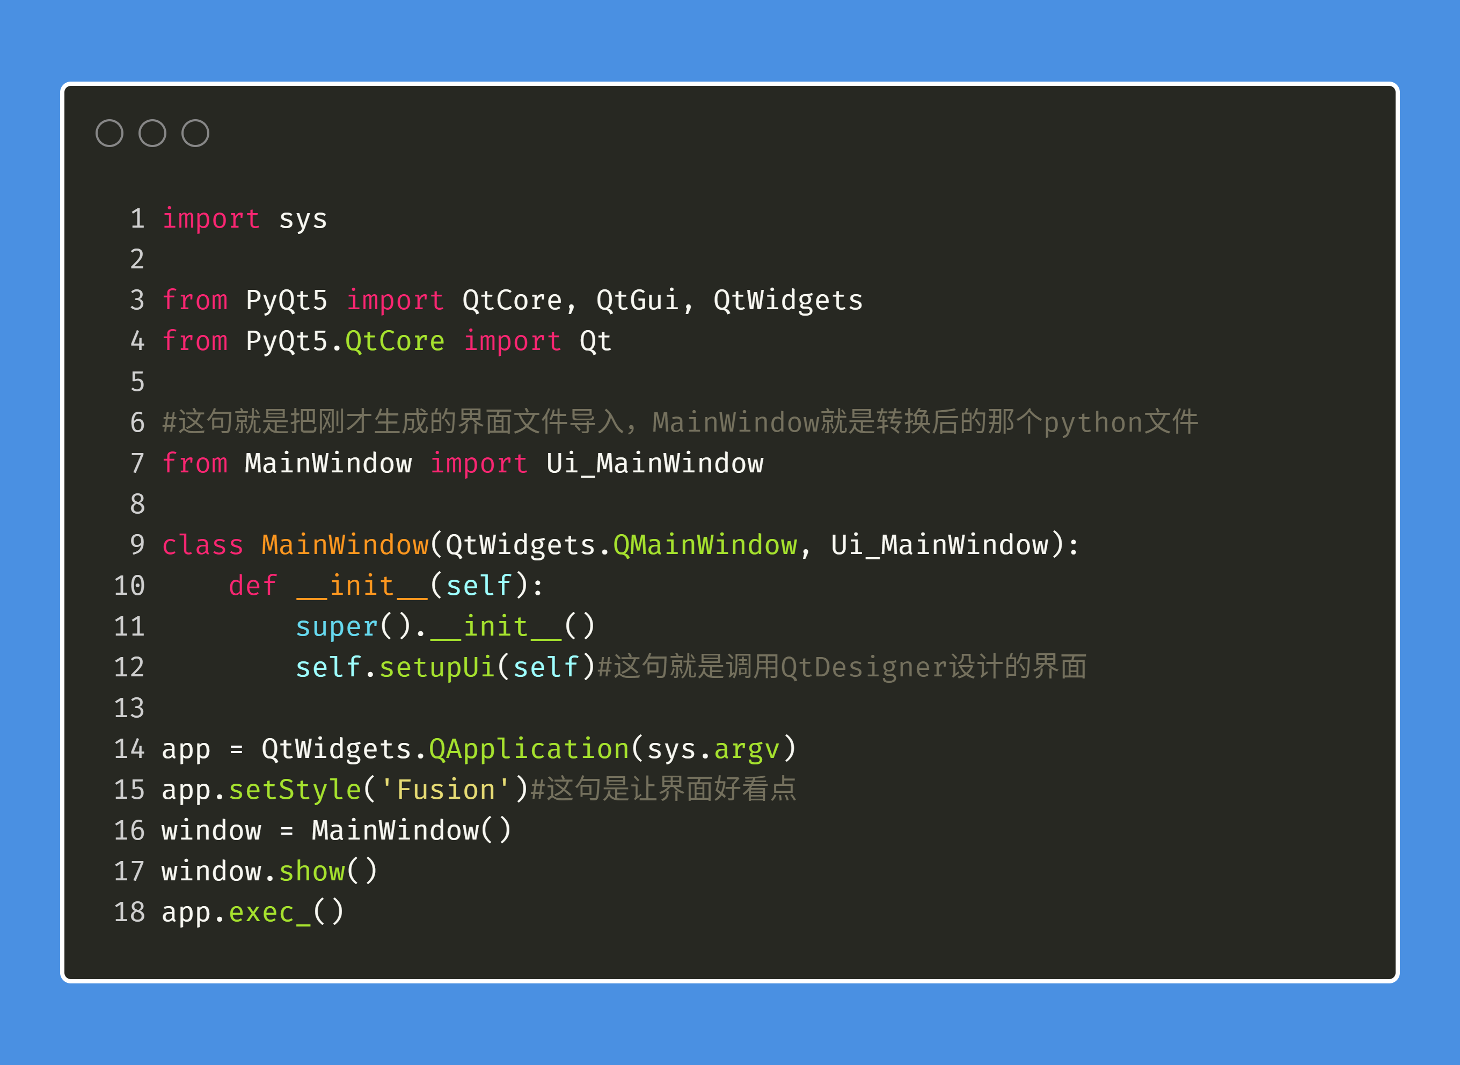Click exec_ on line 18
This screenshot has height=1065, width=1460.
tap(269, 913)
